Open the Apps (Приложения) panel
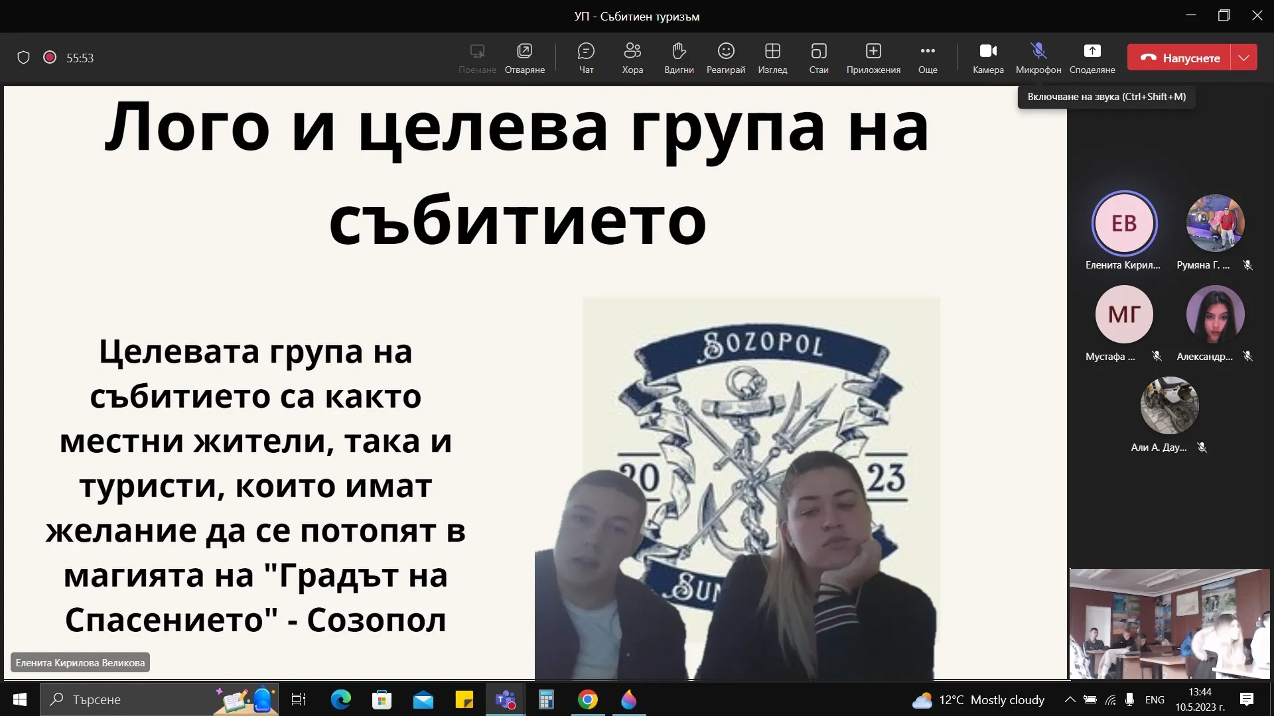Image resolution: width=1274 pixels, height=716 pixels. (873, 58)
